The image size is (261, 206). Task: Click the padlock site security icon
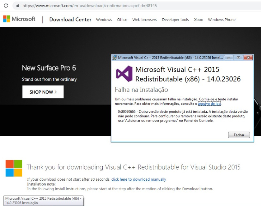point(17,6)
